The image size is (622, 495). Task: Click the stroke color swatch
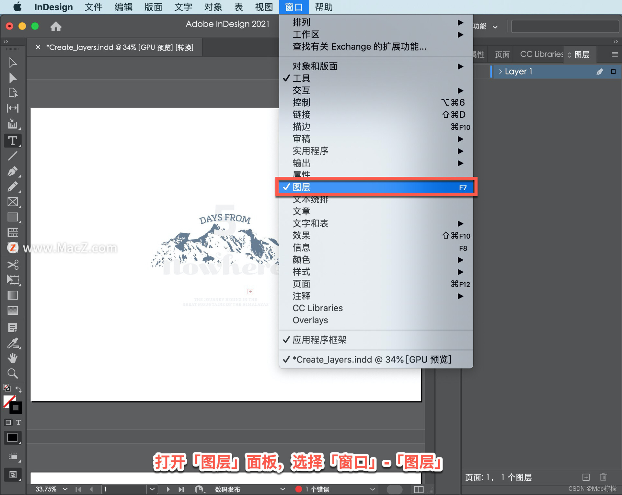click(x=16, y=408)
